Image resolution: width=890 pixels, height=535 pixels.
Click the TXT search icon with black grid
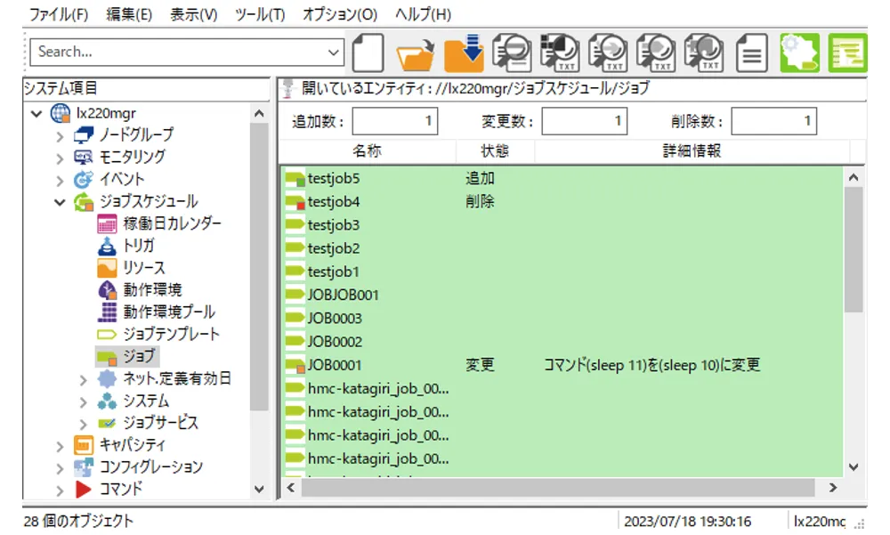tap(560, 53)
